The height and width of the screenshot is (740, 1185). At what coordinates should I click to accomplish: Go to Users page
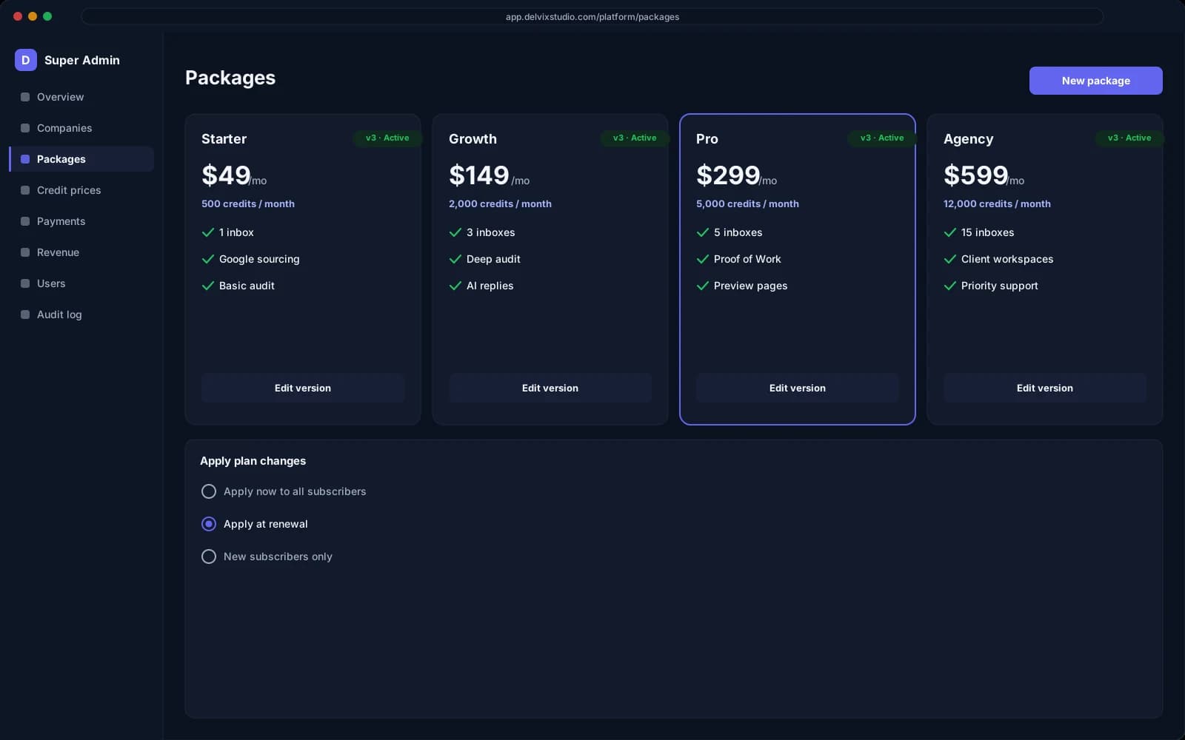coord(81,283)
